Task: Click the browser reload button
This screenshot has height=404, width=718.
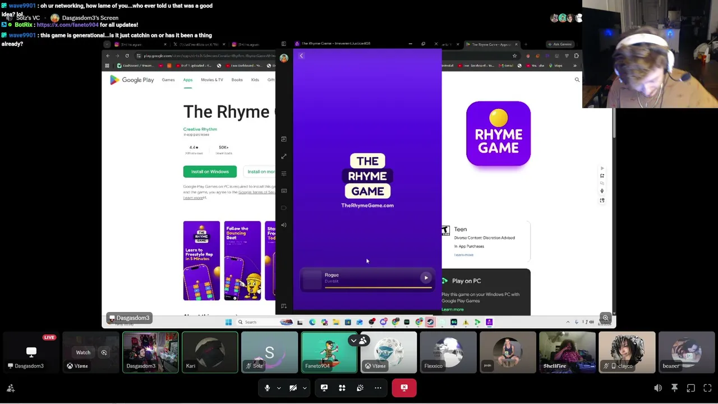Action: coord(127,56)
